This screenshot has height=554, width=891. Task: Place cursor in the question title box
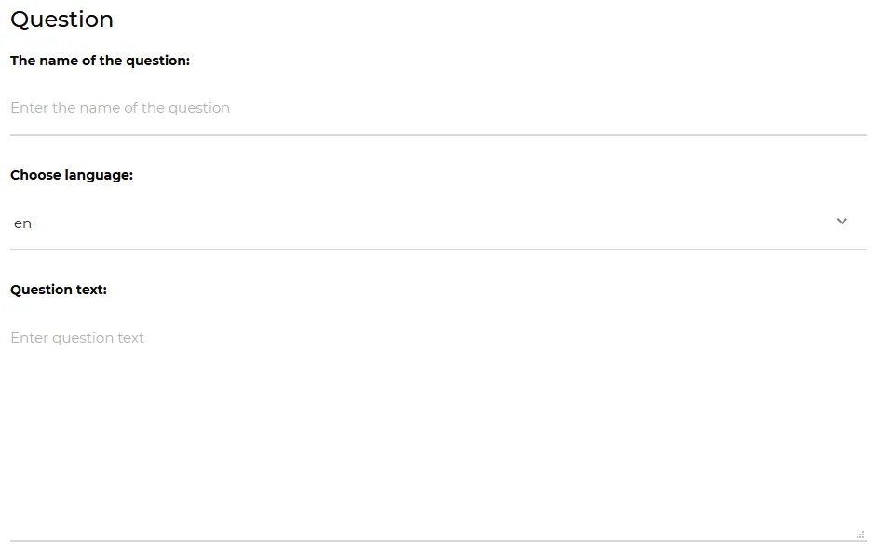[x=438, y=108]
